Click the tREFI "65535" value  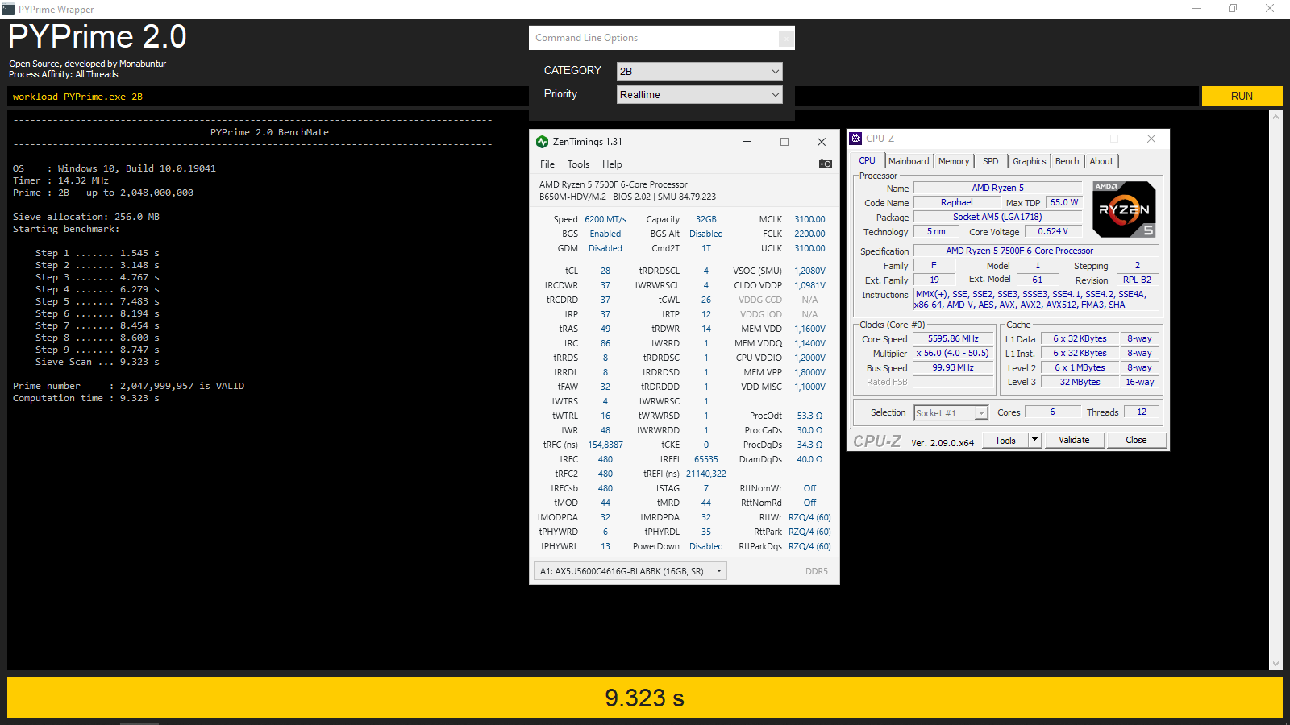click(706, 459)
